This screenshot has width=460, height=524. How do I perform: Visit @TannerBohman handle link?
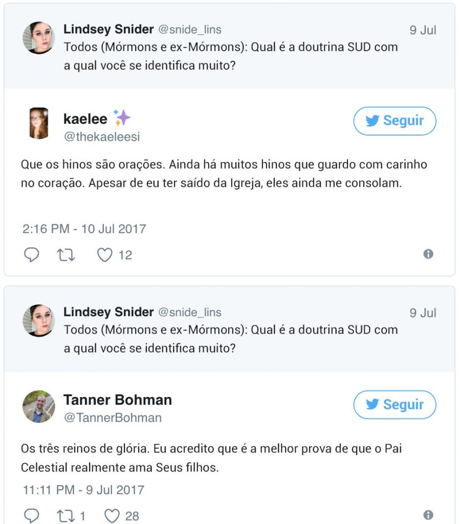pyautogui.click(x=112, y=418)
